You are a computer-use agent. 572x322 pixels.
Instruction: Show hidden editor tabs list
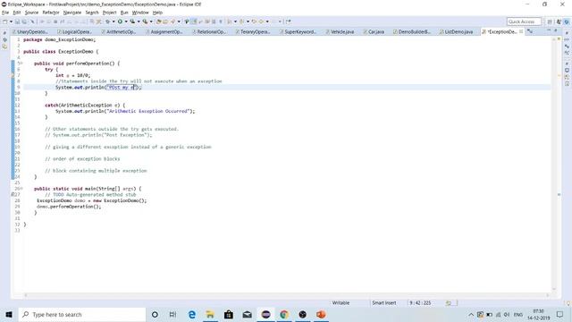coord(530,32)
